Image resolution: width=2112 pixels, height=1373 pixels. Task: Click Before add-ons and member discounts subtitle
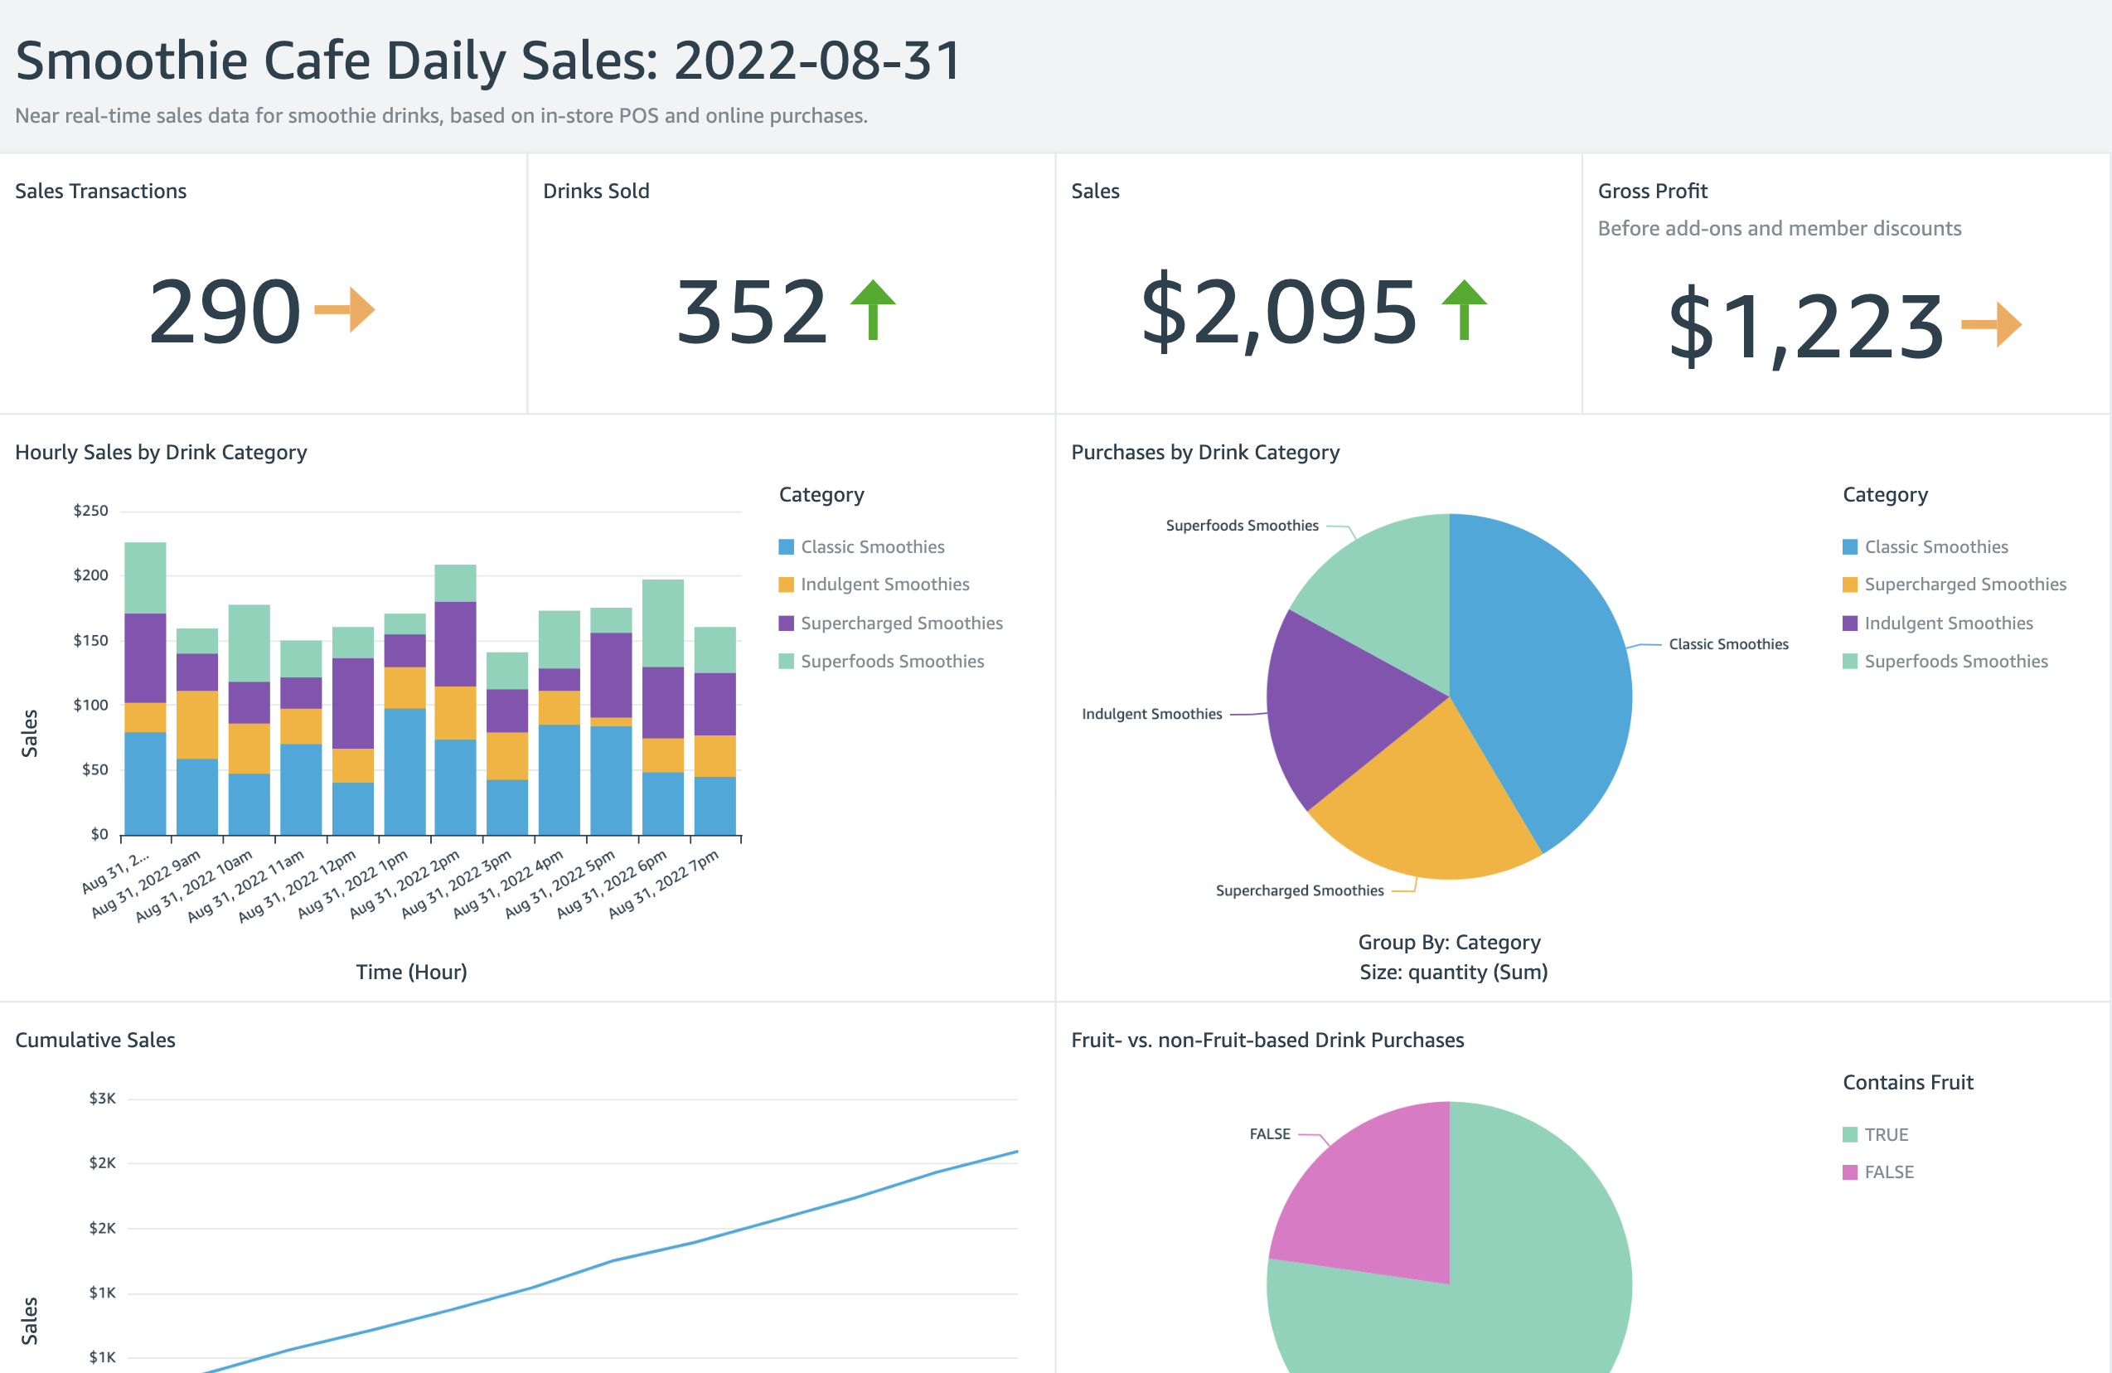click(x=1780, y=228)
